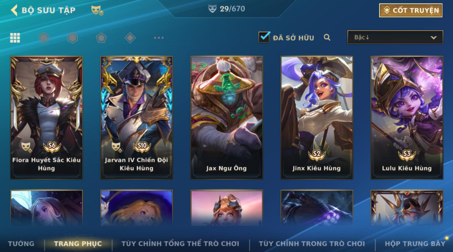
Task: Filter by the round rarity tier icon
Action: pos(44,38)
